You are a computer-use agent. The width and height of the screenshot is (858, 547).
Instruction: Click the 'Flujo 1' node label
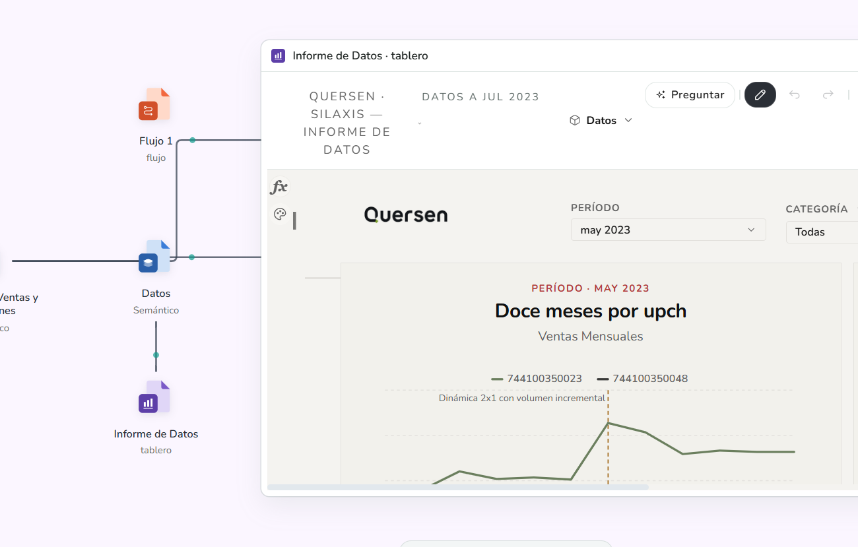tap(156, 141)
